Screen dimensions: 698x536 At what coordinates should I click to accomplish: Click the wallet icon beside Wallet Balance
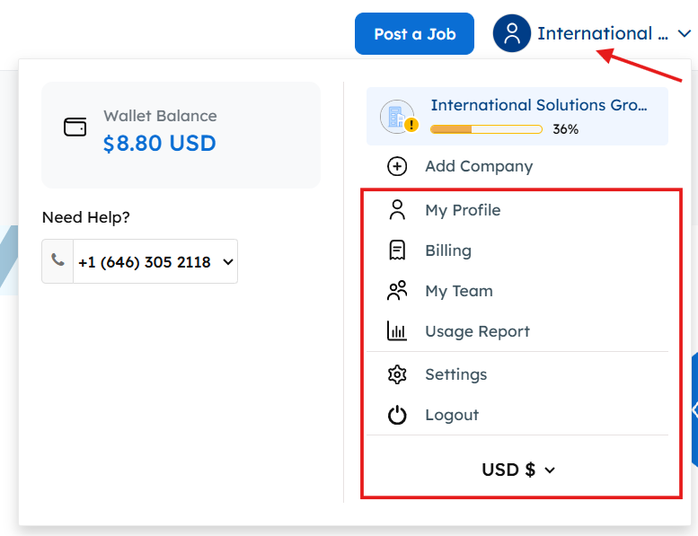point(75,127)
